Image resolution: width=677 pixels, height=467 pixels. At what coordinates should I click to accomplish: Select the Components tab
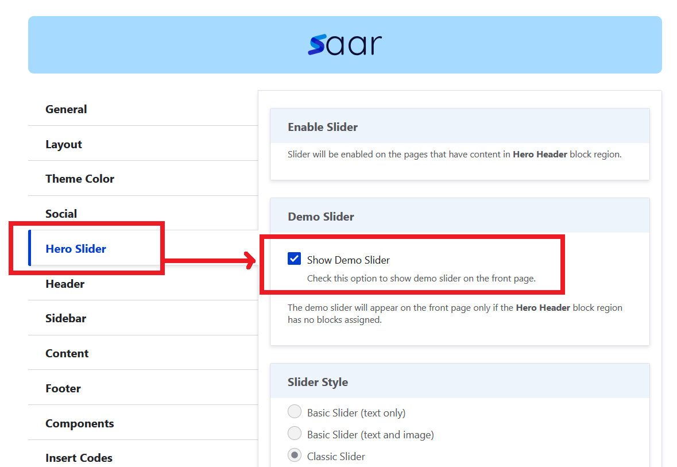tap(80, 423)
